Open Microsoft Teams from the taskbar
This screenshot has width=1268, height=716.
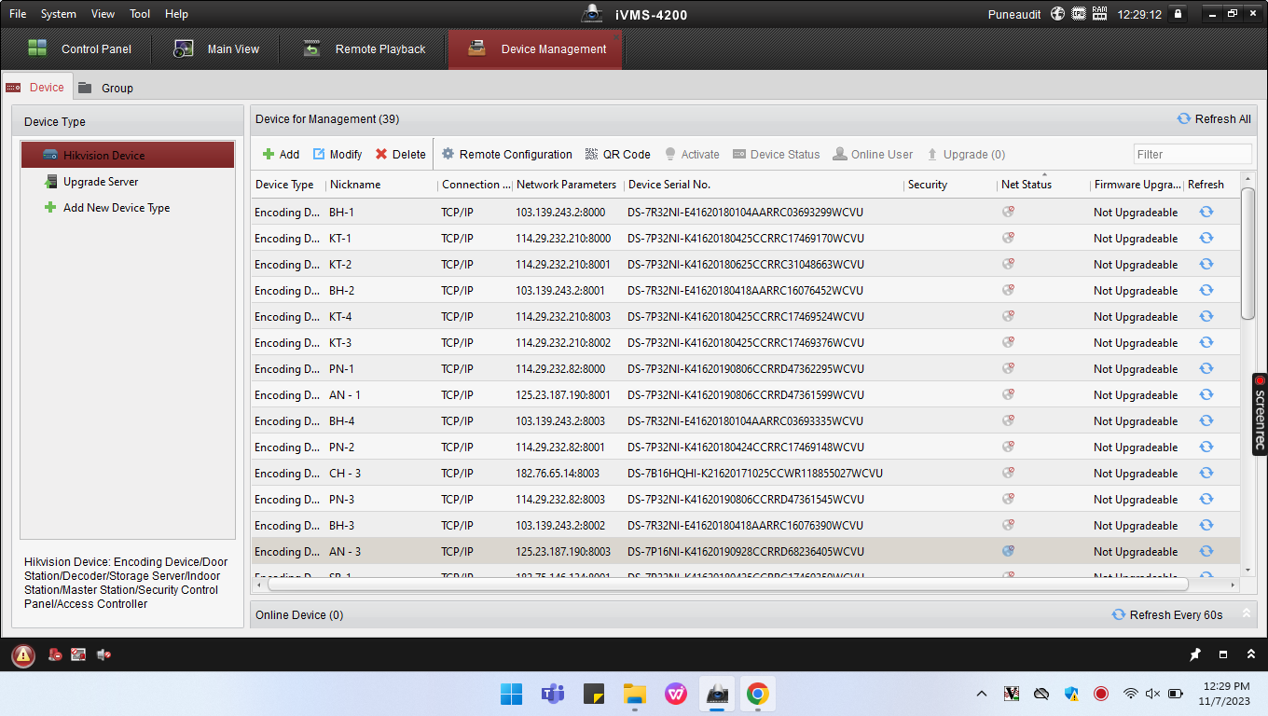coord(553,694)
